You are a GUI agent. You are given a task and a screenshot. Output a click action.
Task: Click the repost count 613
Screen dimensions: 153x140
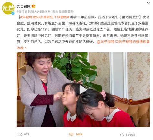[x=27, y=134]
